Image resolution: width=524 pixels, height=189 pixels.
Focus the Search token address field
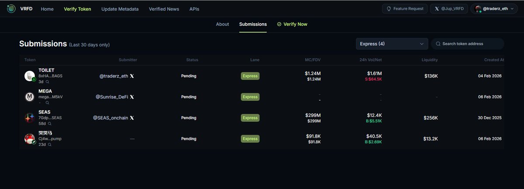(x=468, y=44)
